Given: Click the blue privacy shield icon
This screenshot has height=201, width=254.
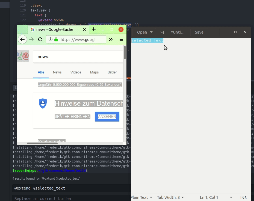Looking at the screenshot, I should click(43, 104).
